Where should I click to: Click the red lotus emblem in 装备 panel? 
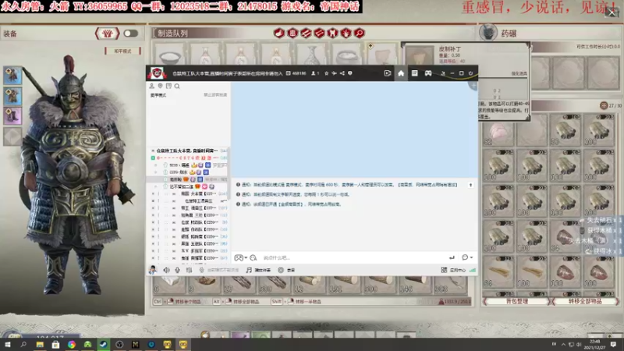(107, 34)
